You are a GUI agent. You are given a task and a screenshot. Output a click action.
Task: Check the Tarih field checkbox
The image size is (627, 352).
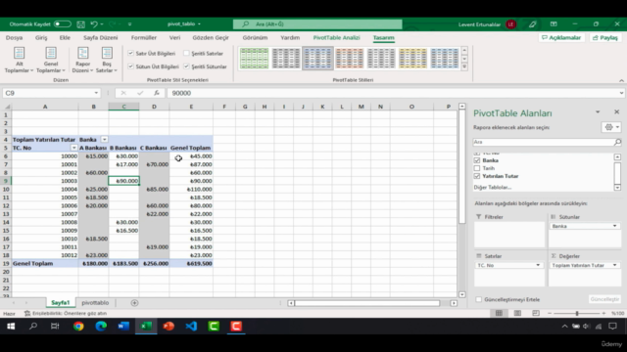(477, 168)
